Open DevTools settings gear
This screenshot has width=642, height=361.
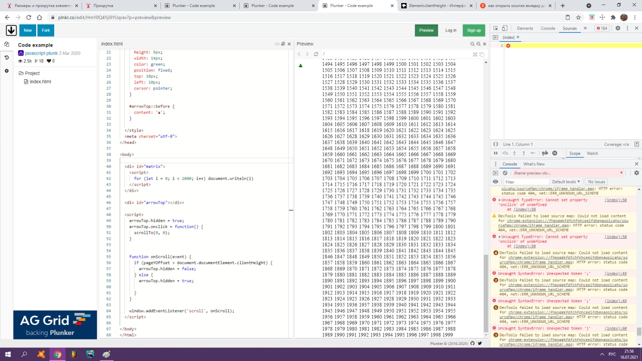coord(618,29)
